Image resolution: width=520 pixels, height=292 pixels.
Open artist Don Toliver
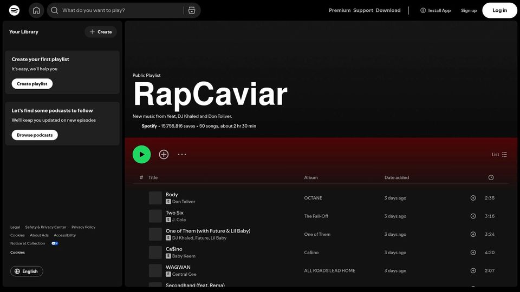coord(184,202)
